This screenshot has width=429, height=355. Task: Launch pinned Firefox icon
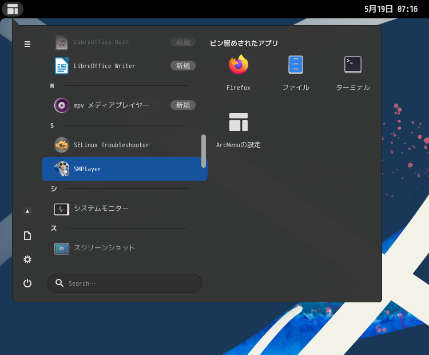(x=239, y=65)
